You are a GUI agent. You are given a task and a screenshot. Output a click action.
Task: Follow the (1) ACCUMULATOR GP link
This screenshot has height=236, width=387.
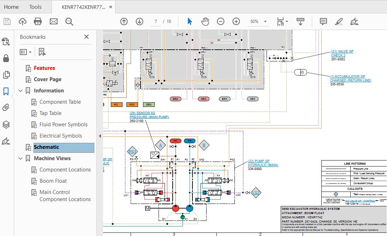click(x=351, y=78)
